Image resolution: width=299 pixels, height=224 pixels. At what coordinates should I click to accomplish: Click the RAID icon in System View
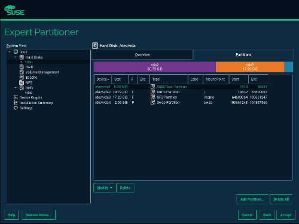point(22,67)
